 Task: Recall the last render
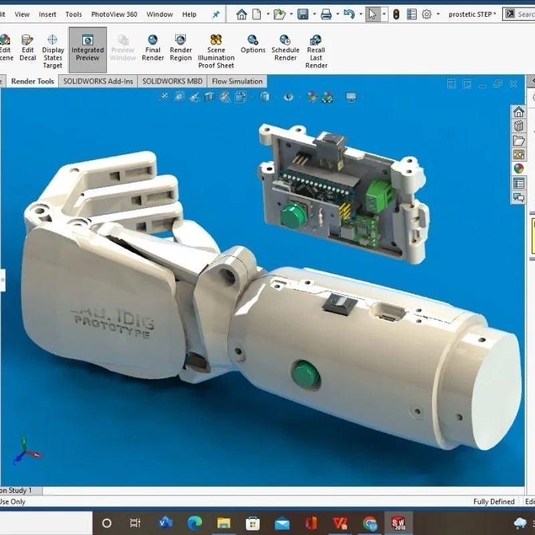316,51
